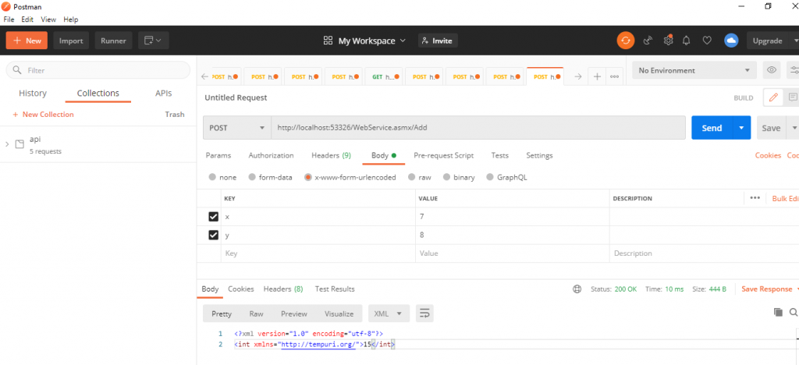Click the blue Send button
This screenshot has height=365, width=799.
click(711, 128)
